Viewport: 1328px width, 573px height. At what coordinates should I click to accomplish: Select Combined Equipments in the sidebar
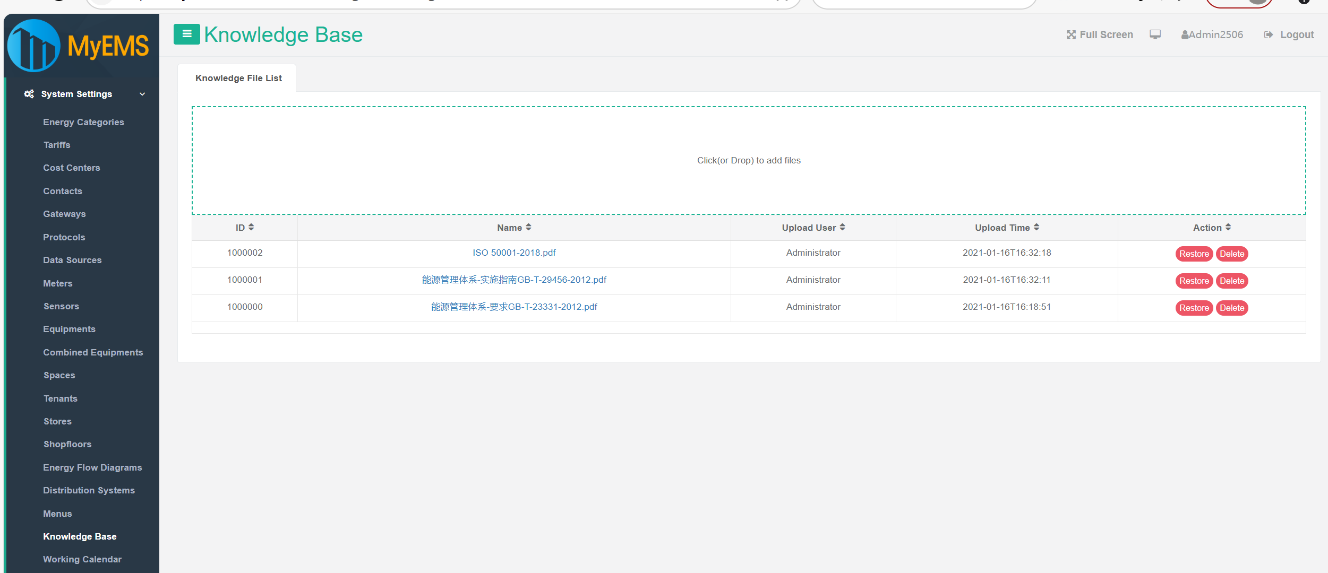point(93,352)
